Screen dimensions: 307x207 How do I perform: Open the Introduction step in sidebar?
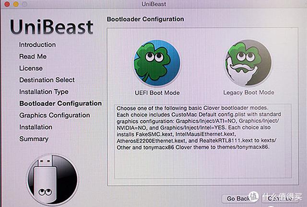[37, 44]
